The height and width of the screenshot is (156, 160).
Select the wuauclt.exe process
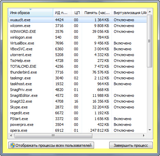[x=78, y=20]
